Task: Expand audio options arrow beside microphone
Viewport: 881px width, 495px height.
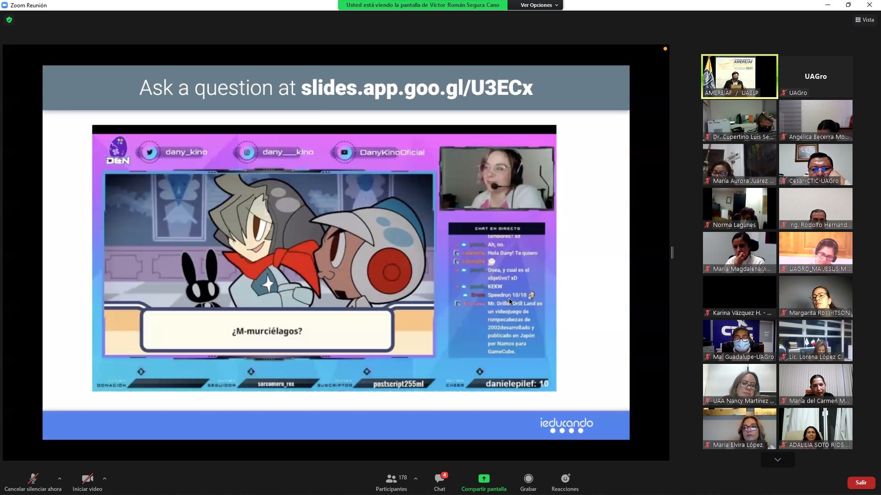Action: [x=59, y=478]
